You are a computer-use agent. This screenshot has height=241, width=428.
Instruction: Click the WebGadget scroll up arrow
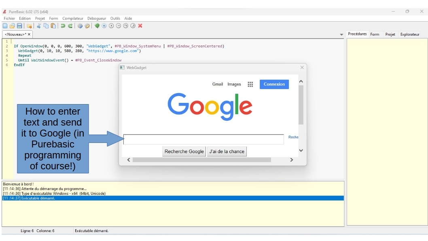(x=301, y=81)
